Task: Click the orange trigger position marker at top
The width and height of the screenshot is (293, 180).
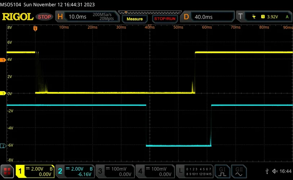Action: 35,28
